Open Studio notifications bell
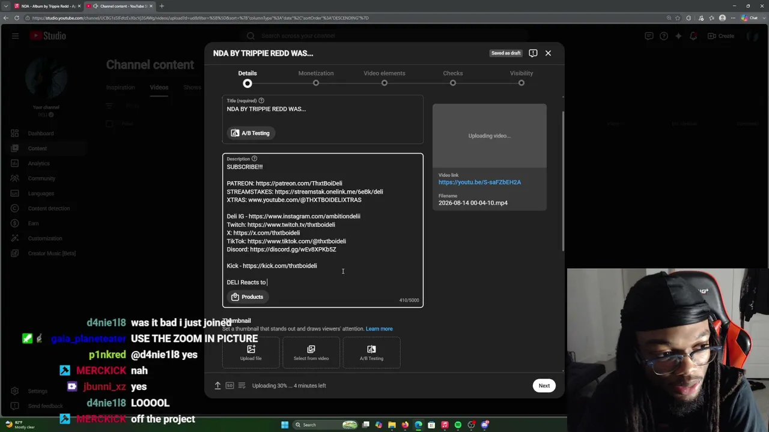Image resolution: width=769 pixels, height=432 pixels. (693, 36)
